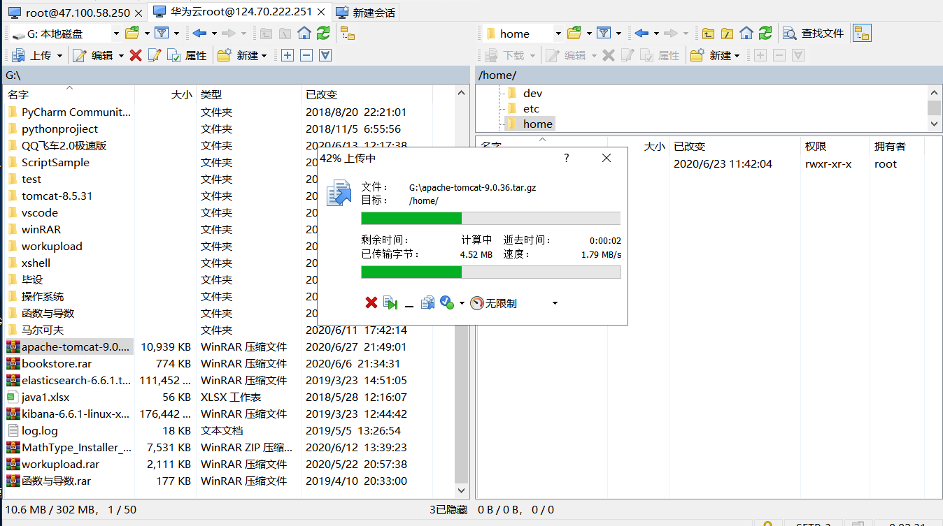Screen dimensions: 943x526
Task: Go to remote home directory icon
Action: coord(746,33)
